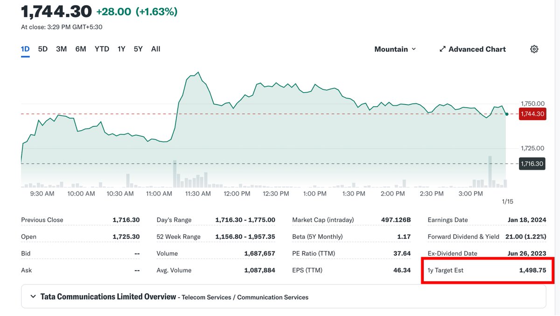The width and height of the screenshot is (560, 316).
Task: Click the Previous Close value 1,716.30
Action: pyautogui.click(x=126, y=220)
